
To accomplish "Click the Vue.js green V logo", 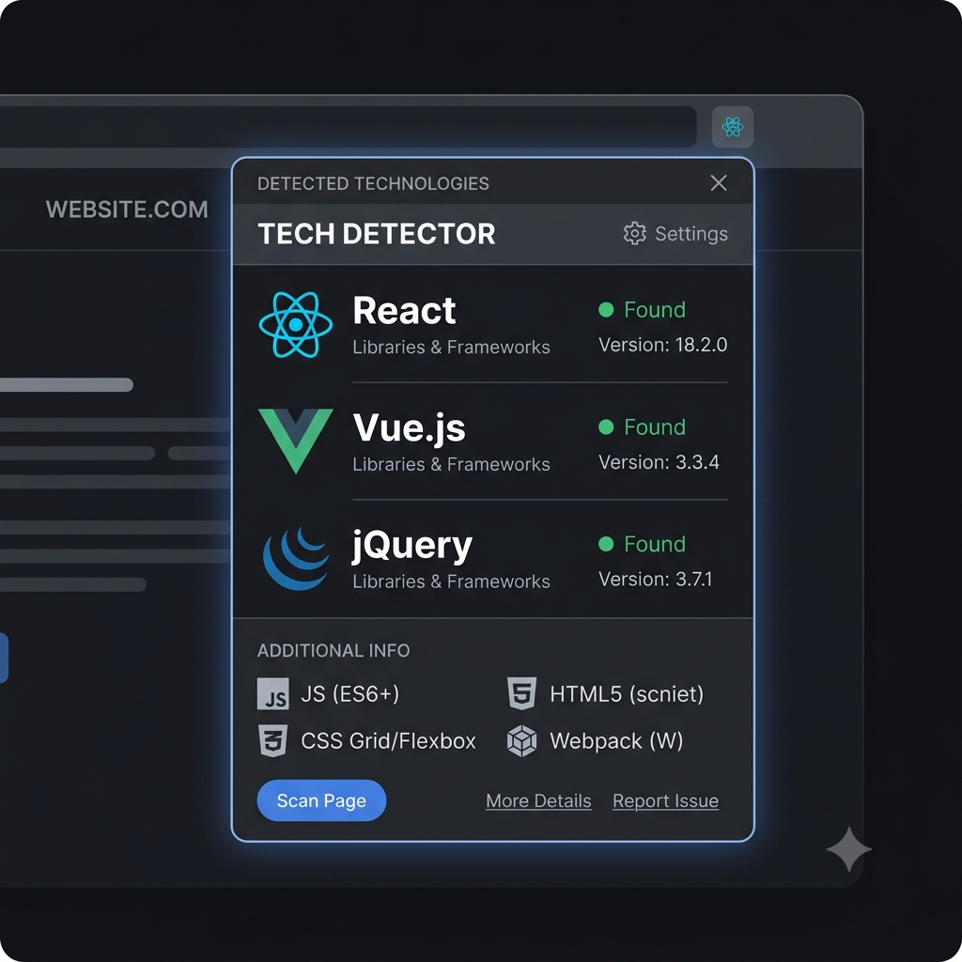I will 296,442.
